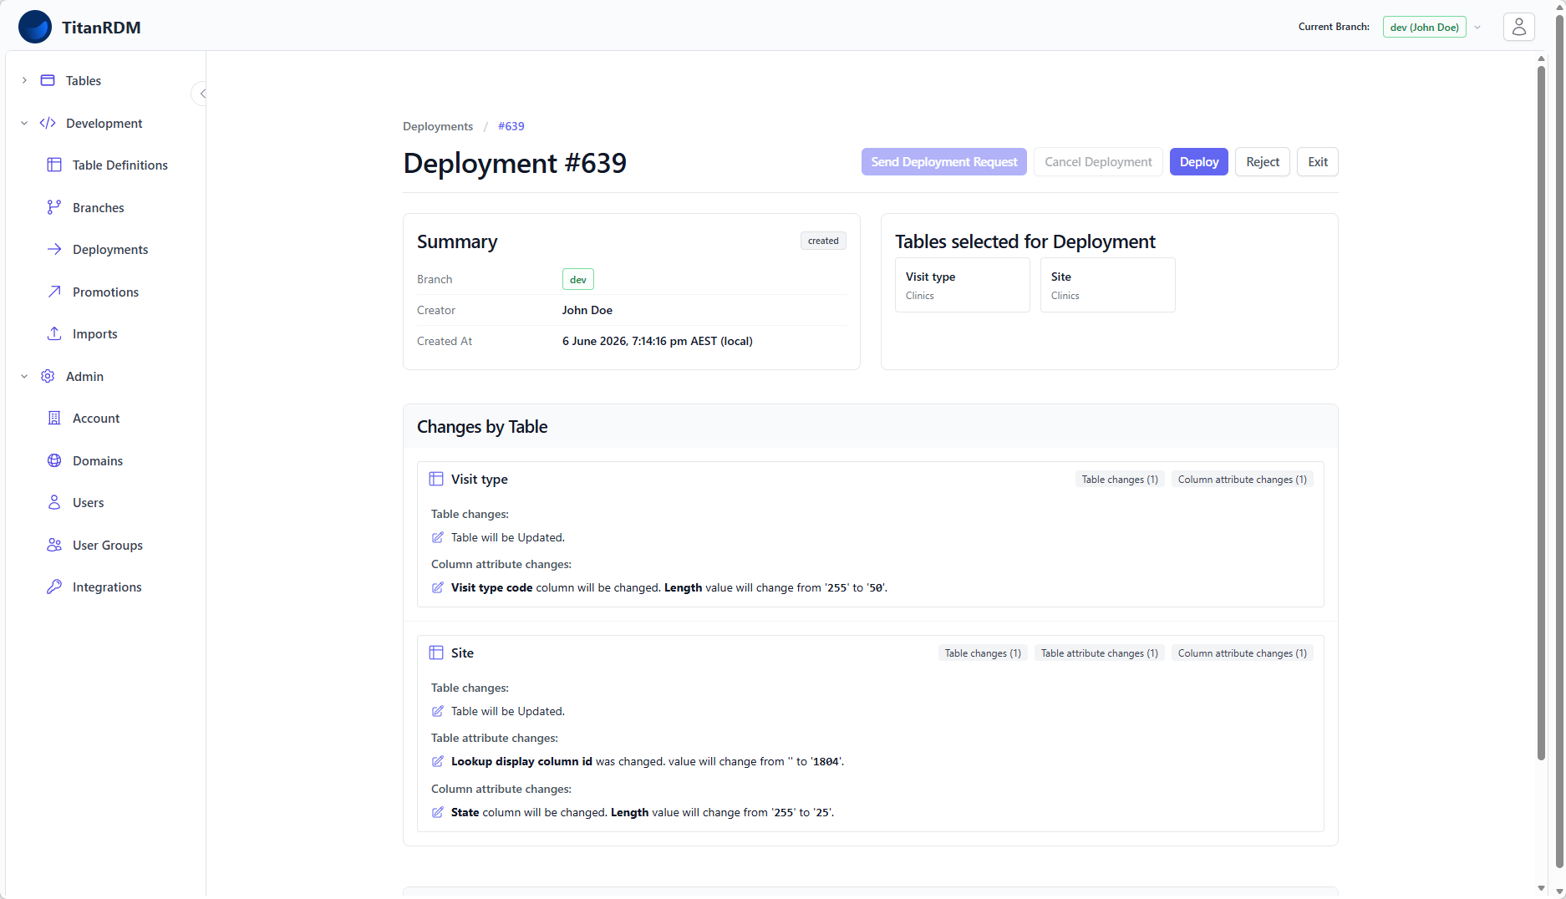The width and height of the screenshot is (1566, 899).
Task: Collapse the Development menu section
Action: pyautogui.click(x=24, y=123)
